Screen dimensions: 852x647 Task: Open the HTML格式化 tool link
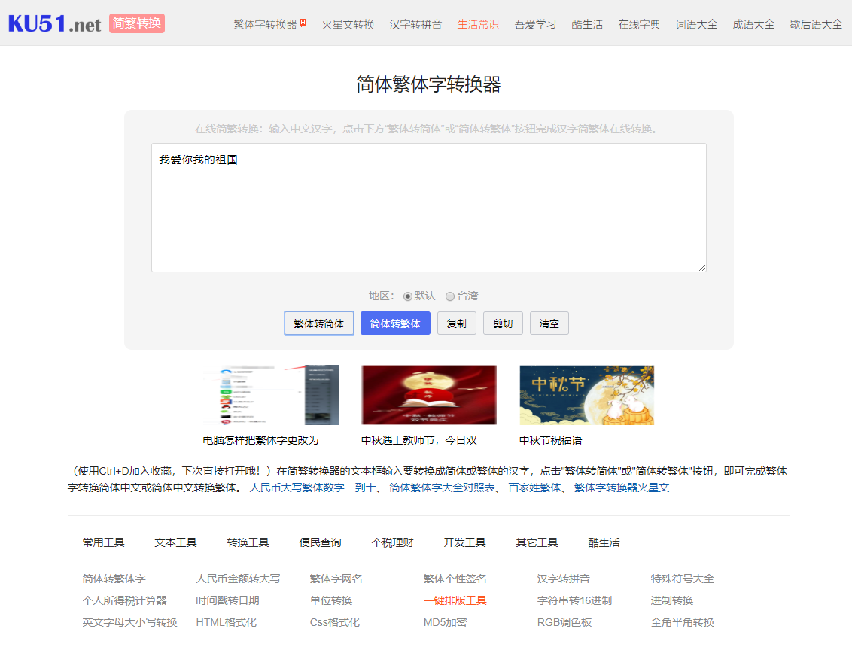pyautogui.click(x=226, y=623)
